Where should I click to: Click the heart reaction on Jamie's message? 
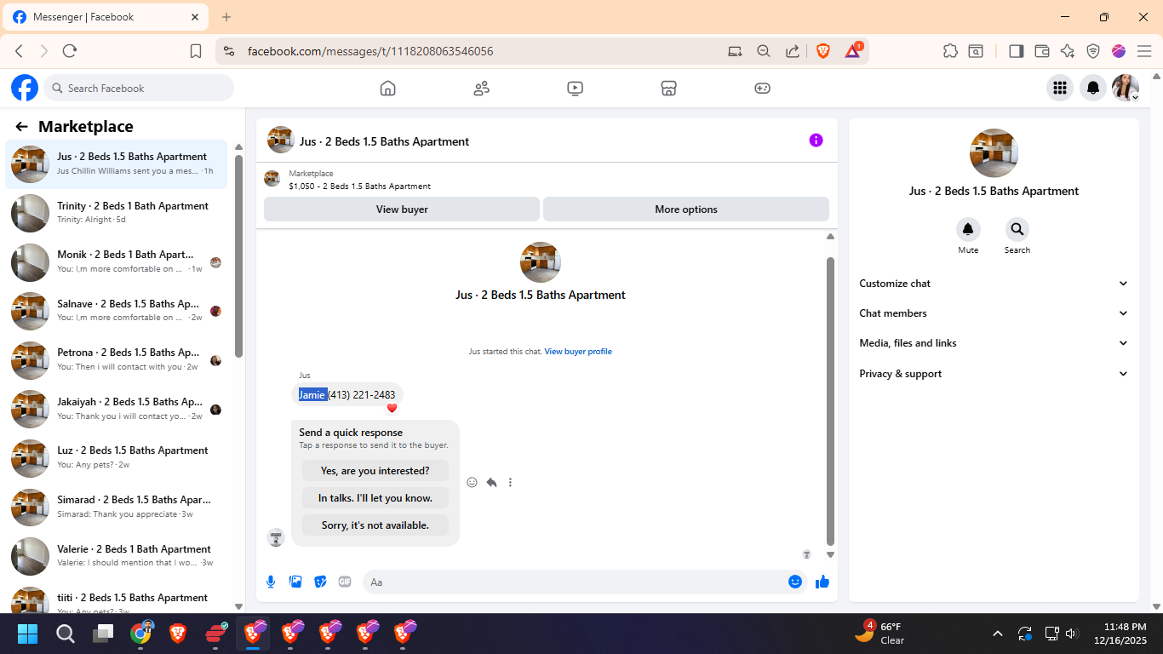(392, 408)
